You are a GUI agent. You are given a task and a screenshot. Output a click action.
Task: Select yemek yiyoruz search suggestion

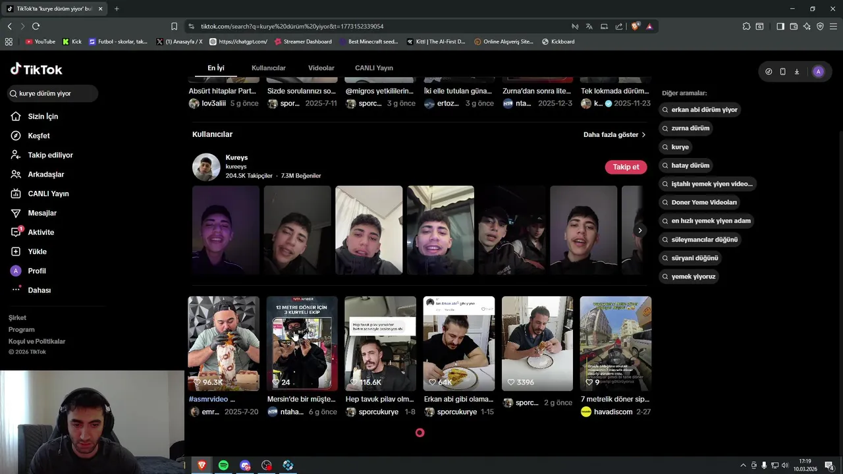tap(688, 276)
